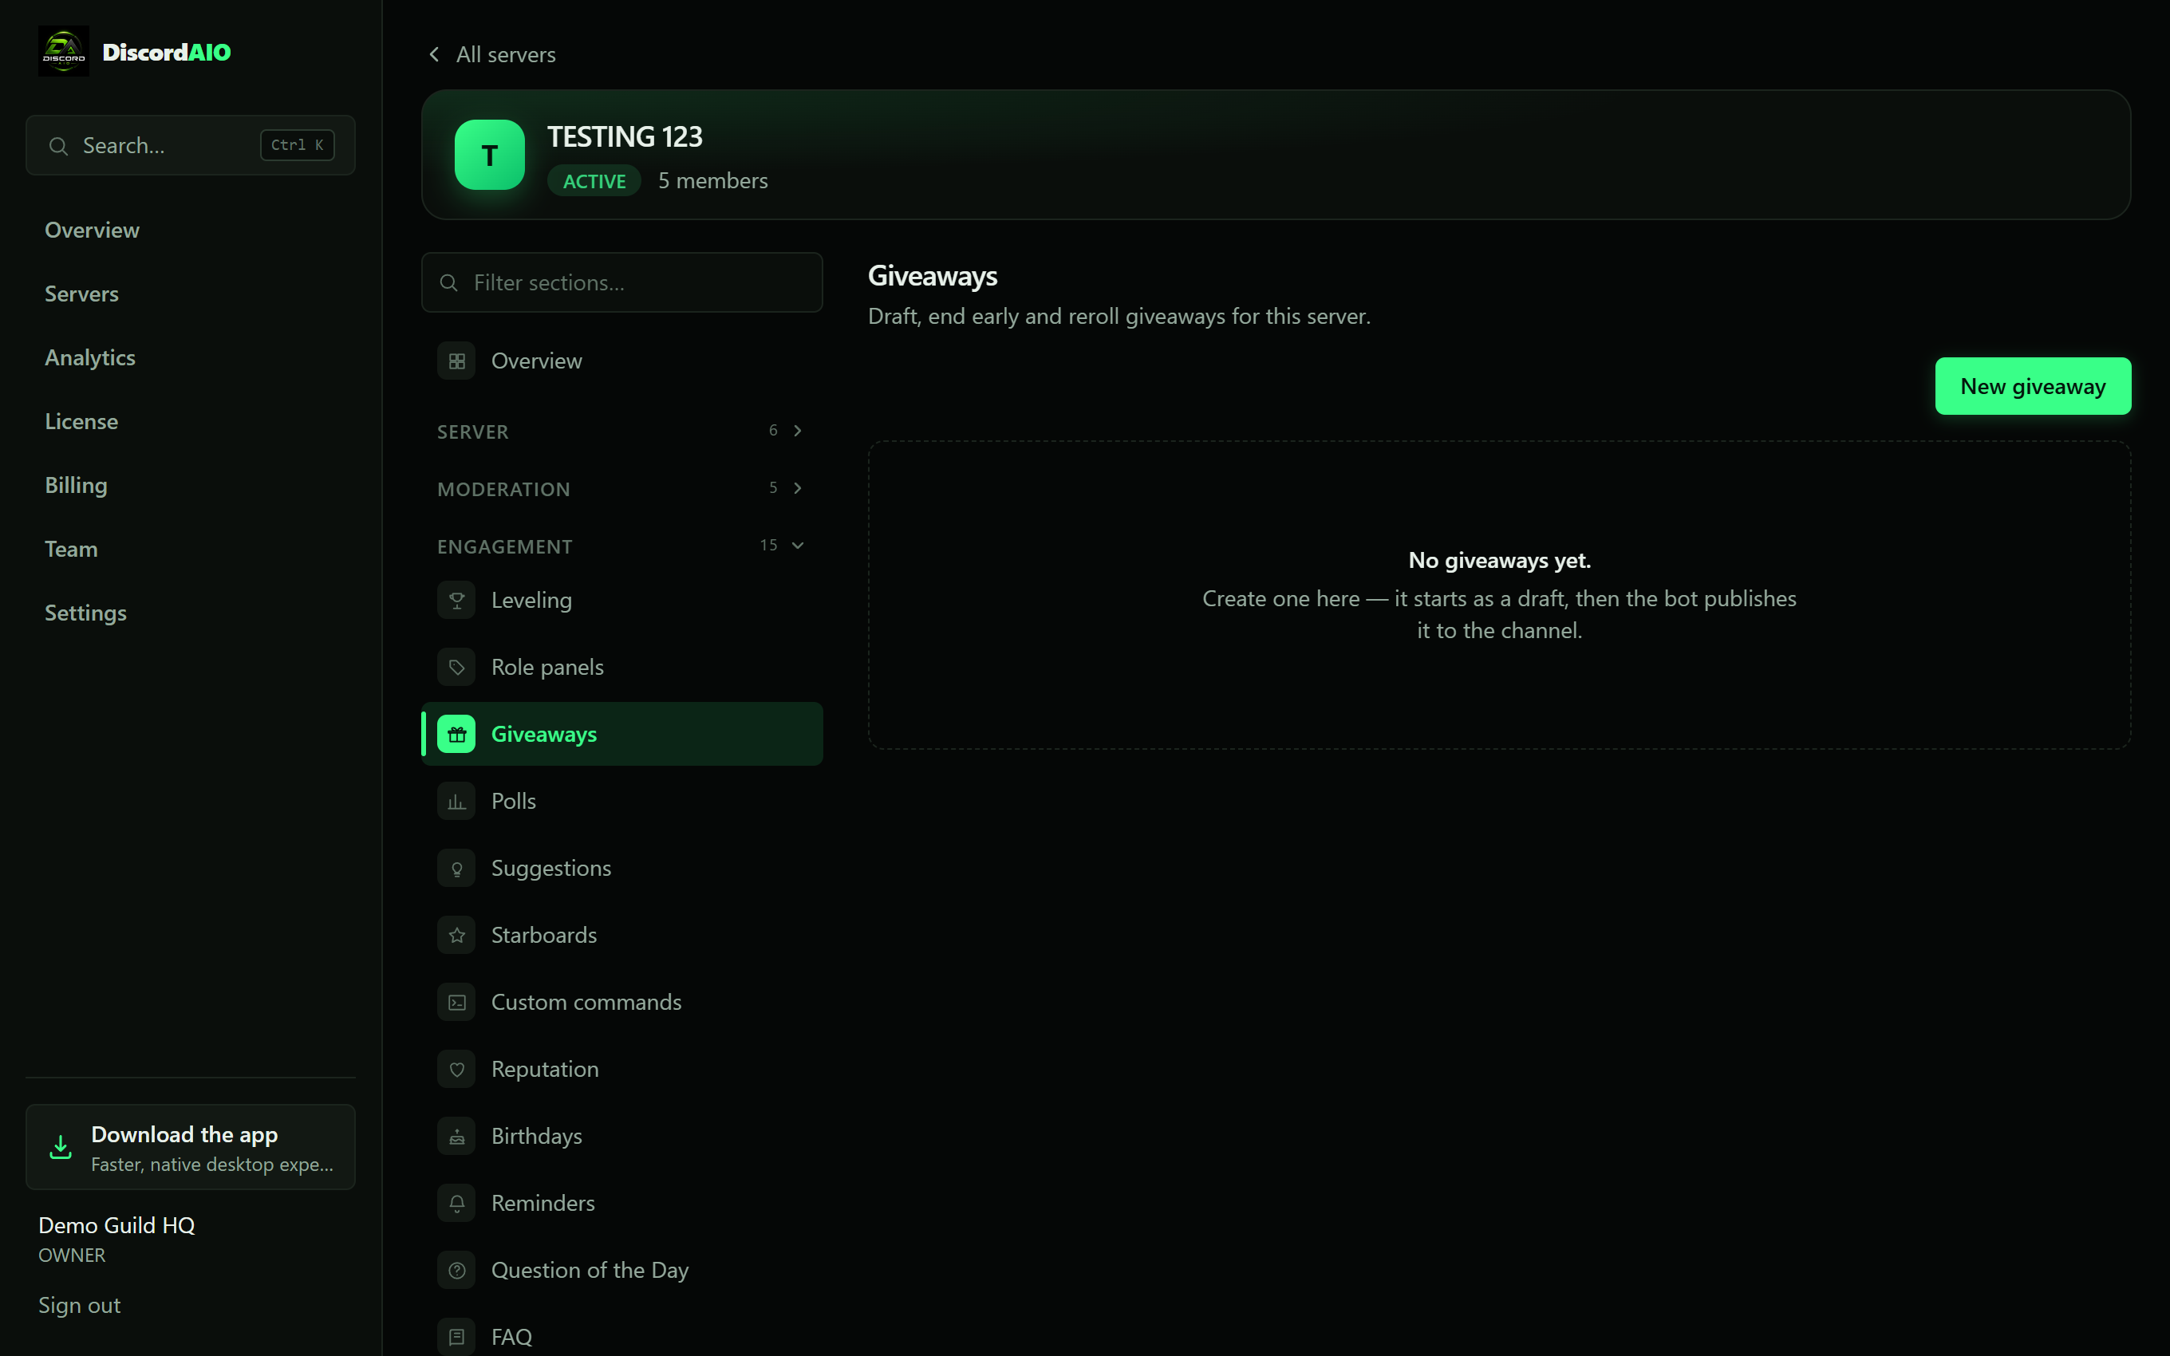
Task: Open Settings in the main sidebar
Action: click(x=190, y=613)
